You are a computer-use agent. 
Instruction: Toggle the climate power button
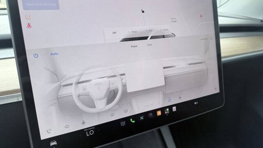point(36,55)
